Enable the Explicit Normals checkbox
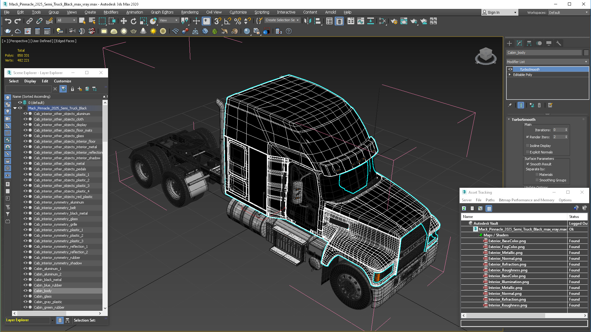591x332 pixels. pyautogui.click(x=528, y=152)
